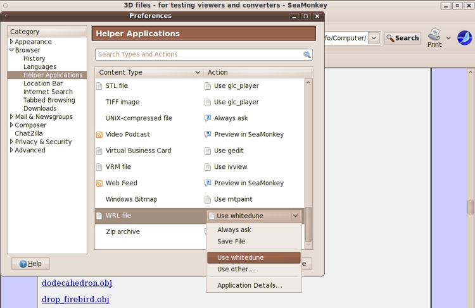Select 'Application Details…' menu entry
Screen dimensions: 475x308
coord(250,285)
